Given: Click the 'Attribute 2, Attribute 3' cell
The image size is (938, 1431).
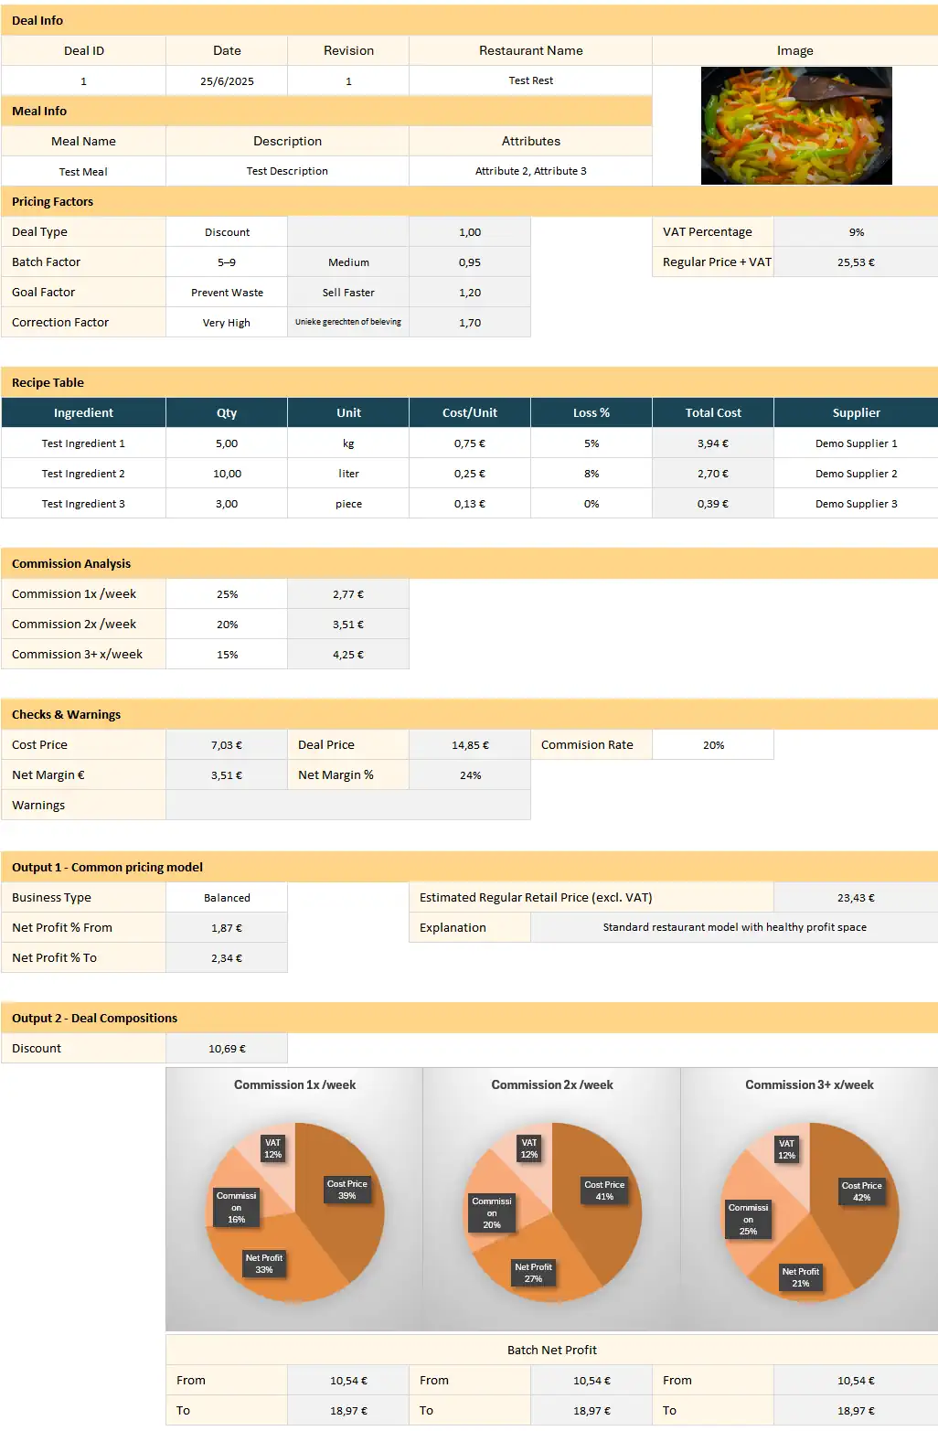Looking at the screenshot, I should coord(530,171).
